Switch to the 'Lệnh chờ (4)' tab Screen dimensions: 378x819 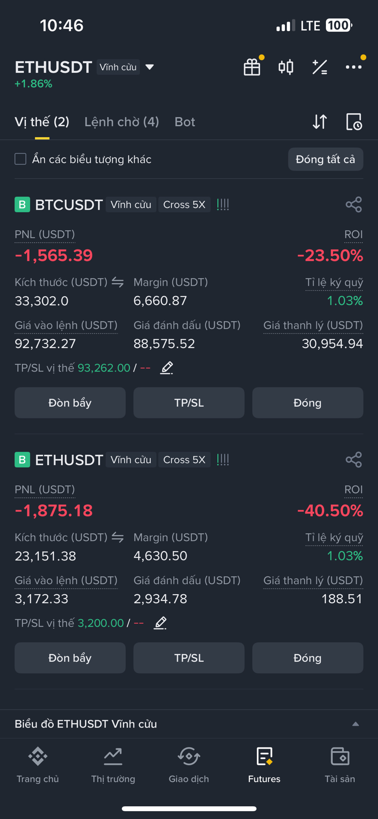pyautogui.click(x=121, y=122)
